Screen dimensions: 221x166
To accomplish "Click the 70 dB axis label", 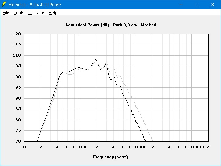I will (x=18, y=141).
